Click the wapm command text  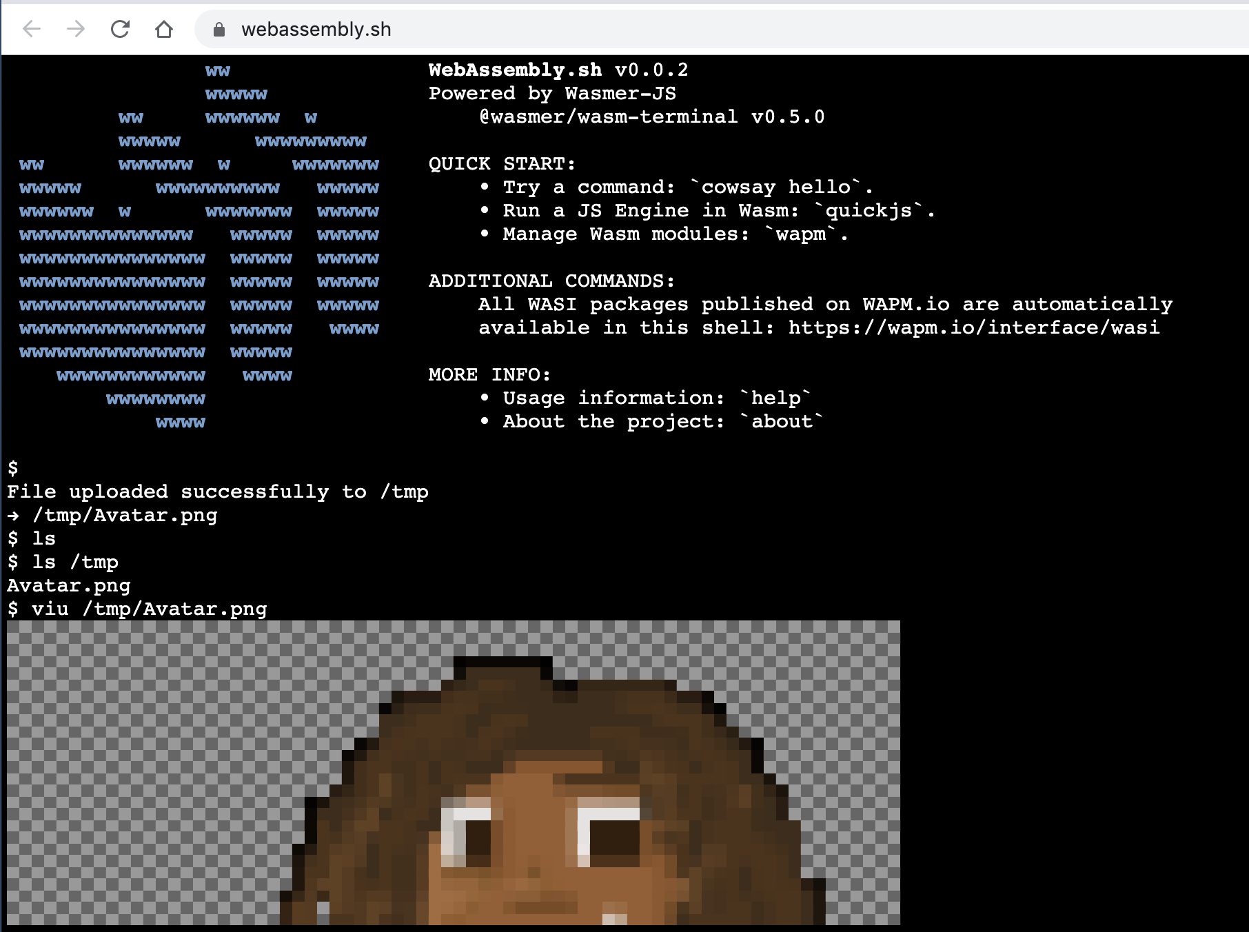(x=802, y=234)
